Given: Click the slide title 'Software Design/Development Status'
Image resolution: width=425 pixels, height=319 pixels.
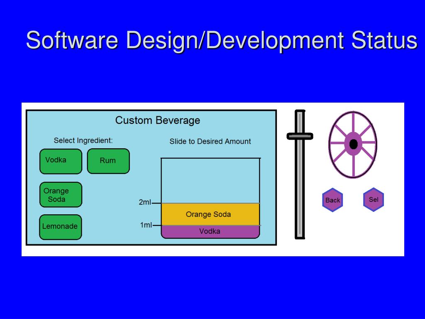Looking at the screenshot, I should pos(222,41).
